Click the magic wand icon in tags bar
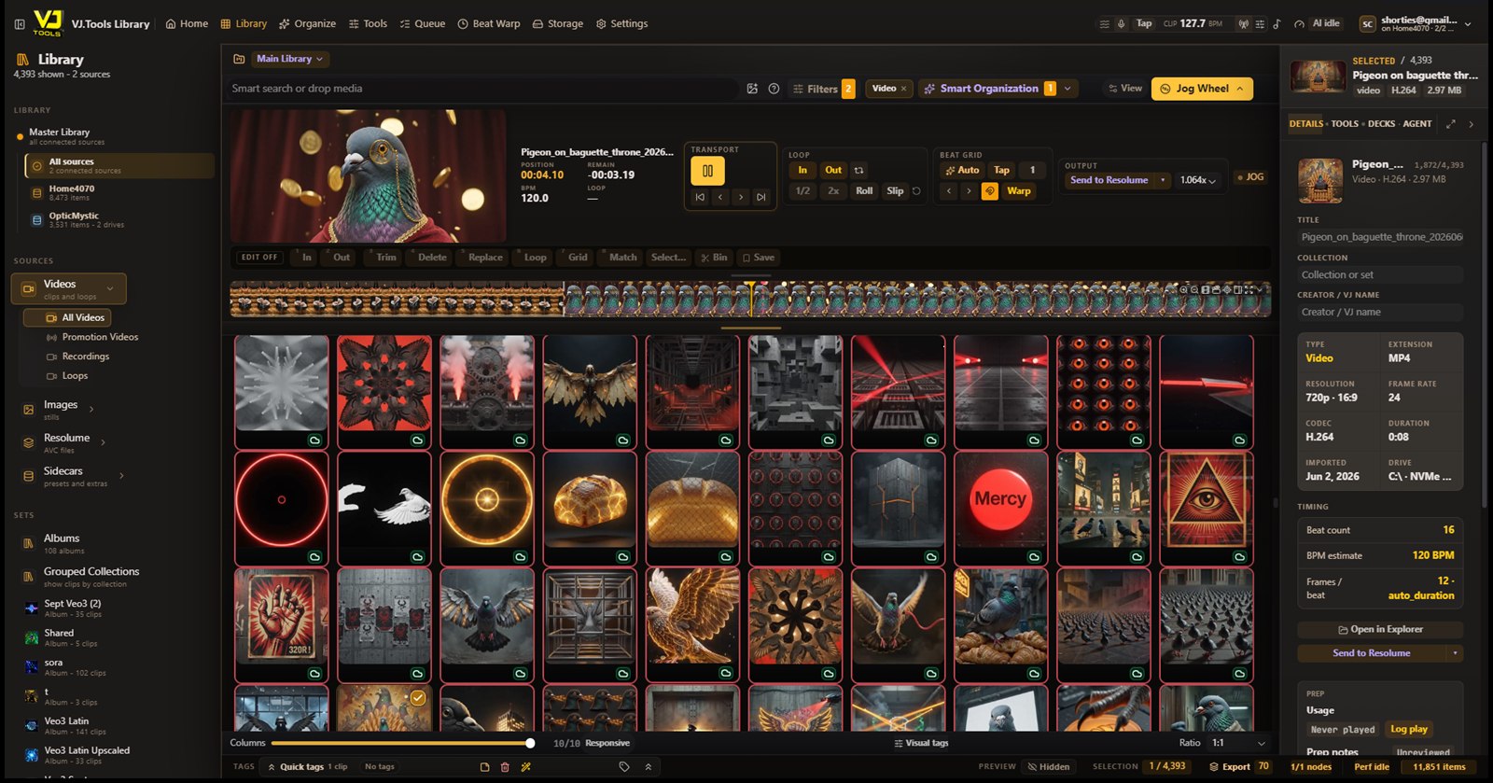The image size is (1493, 783). [x=525, y=766]
